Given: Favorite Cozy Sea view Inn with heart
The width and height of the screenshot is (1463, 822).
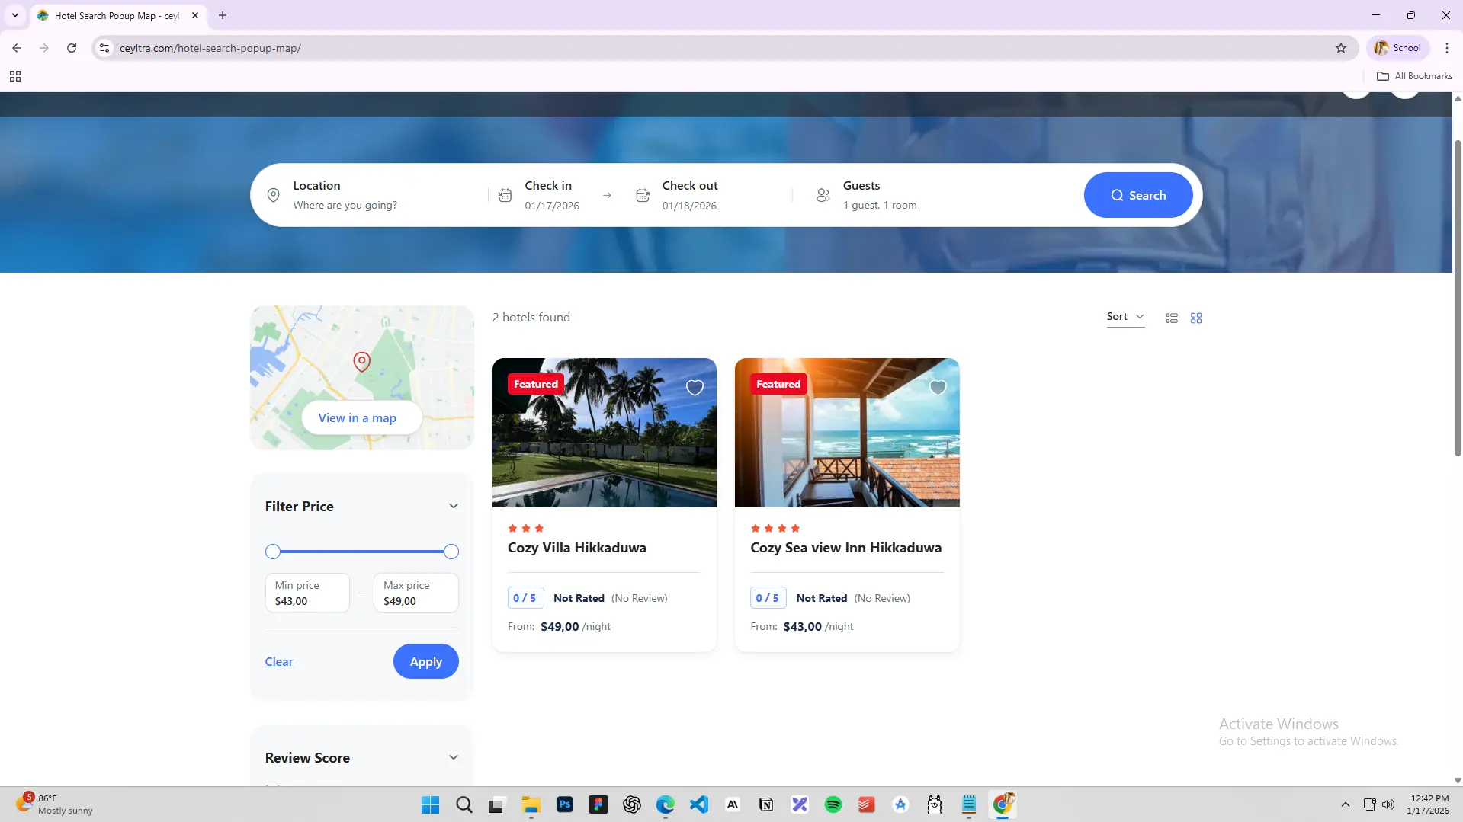Looking at the screenshot, I should [x=937, y=388].
